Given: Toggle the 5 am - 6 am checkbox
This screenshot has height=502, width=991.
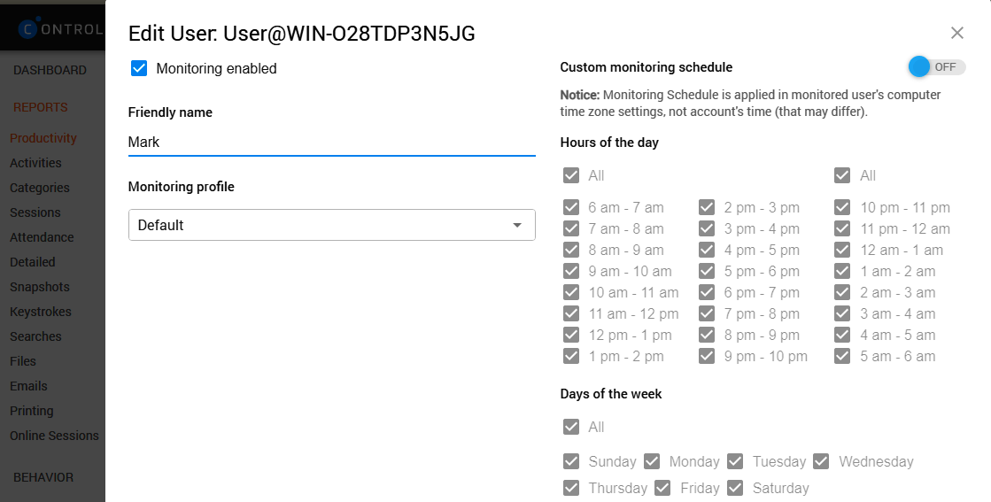Looking at the screenshot, I should (842, 356).
